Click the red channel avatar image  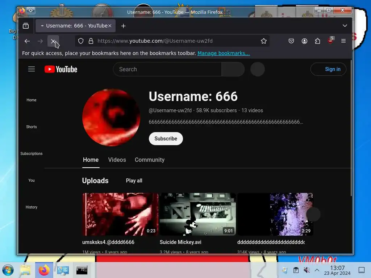[111, 118]
